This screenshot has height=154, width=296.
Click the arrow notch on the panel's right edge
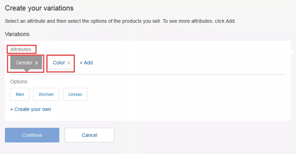[x=292, y=51]
